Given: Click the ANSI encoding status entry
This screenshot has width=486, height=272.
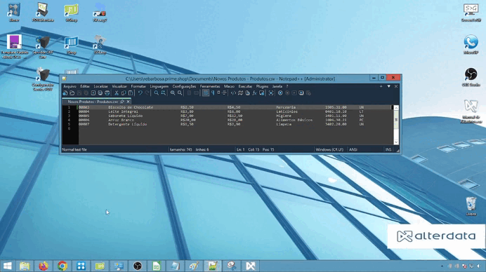Looking at the screenshot, I should point(353,149).
